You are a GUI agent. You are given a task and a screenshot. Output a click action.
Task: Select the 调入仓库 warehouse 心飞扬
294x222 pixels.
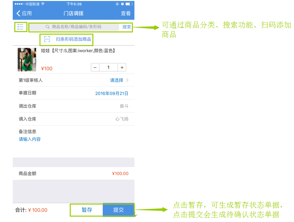tap(122, 119)
